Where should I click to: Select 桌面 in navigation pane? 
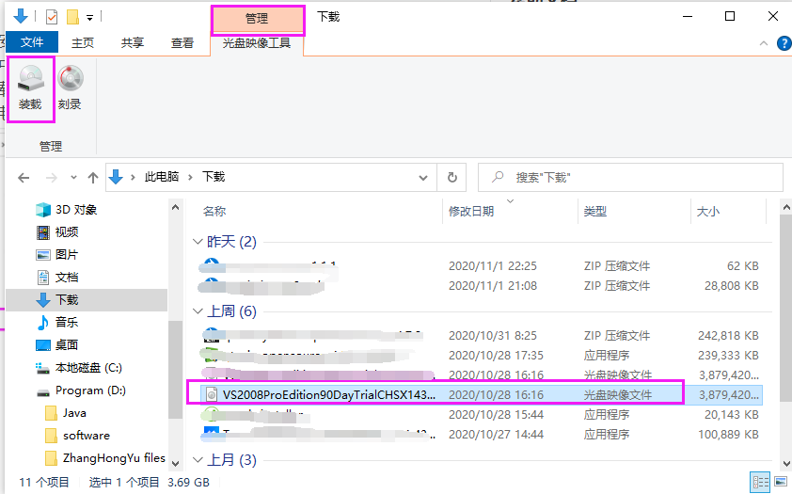[67, 345]
